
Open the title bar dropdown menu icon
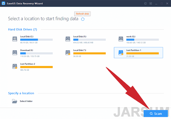151,3
